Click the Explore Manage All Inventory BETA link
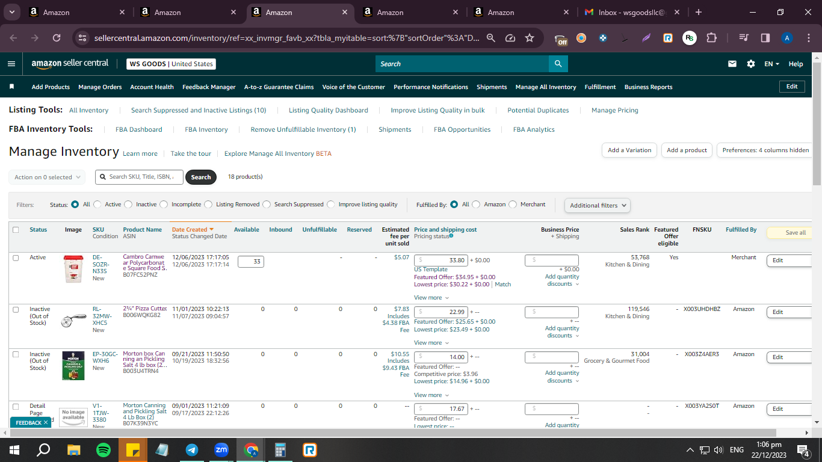This screenshot has height=462, width=822. click(278, 153)
